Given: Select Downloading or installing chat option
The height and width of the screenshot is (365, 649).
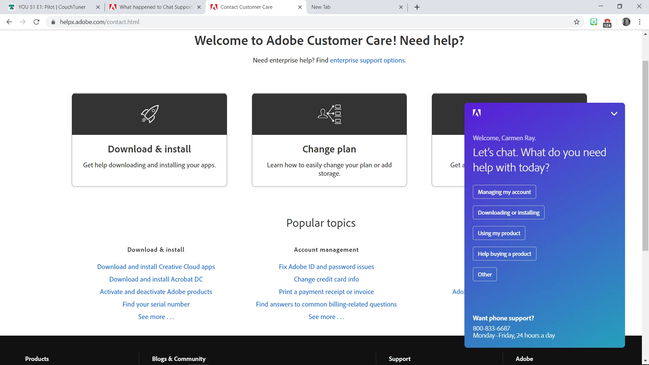Looking at the screenshot, I should tap(508, 213).
